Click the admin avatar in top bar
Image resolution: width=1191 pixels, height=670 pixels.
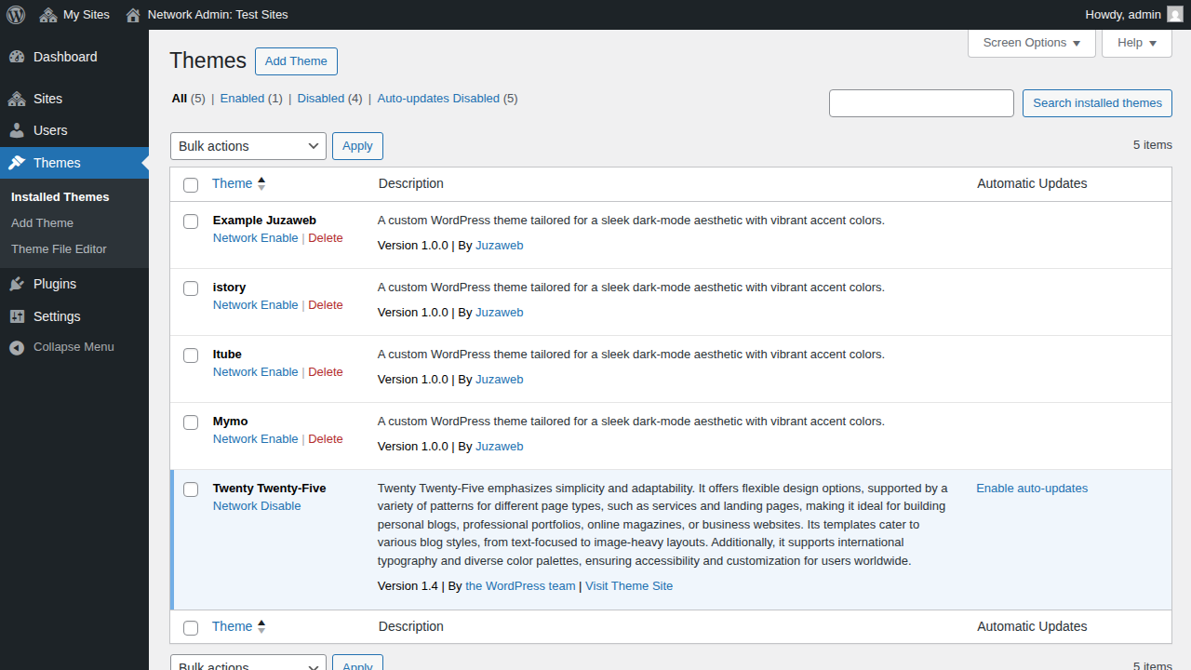coord(1174,14)
